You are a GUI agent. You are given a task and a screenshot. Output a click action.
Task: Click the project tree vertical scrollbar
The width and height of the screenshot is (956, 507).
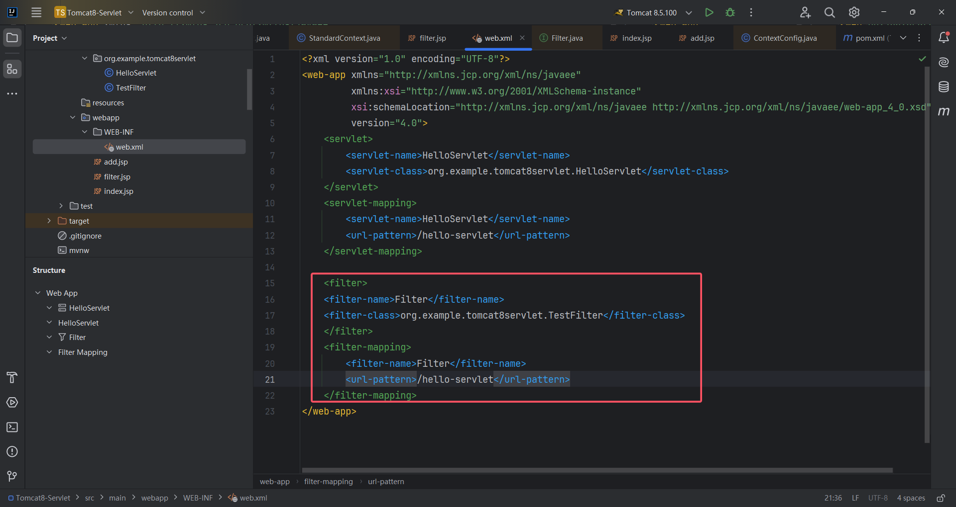point(249,89)
